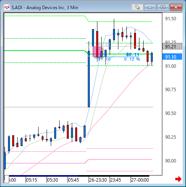Image resolution: width=186 pixels, height=187 pixels.
Task: Click the small white box at the bottom left
Action: 6,179
